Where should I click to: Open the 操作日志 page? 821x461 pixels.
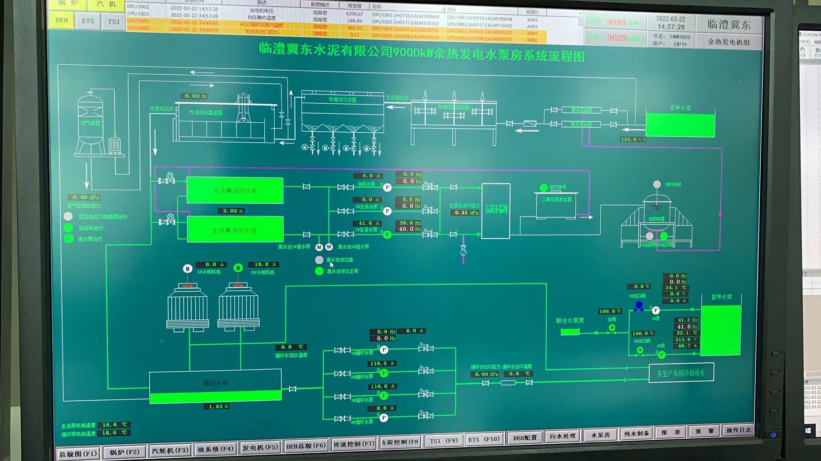point(738,430)
